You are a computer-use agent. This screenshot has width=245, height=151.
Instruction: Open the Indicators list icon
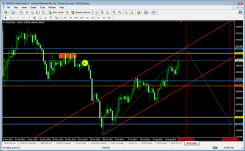pyautogui.click(x=139, y=12)
